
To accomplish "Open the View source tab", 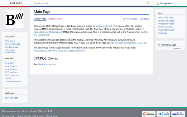I will pyautogui.click(x=130, y=19).
